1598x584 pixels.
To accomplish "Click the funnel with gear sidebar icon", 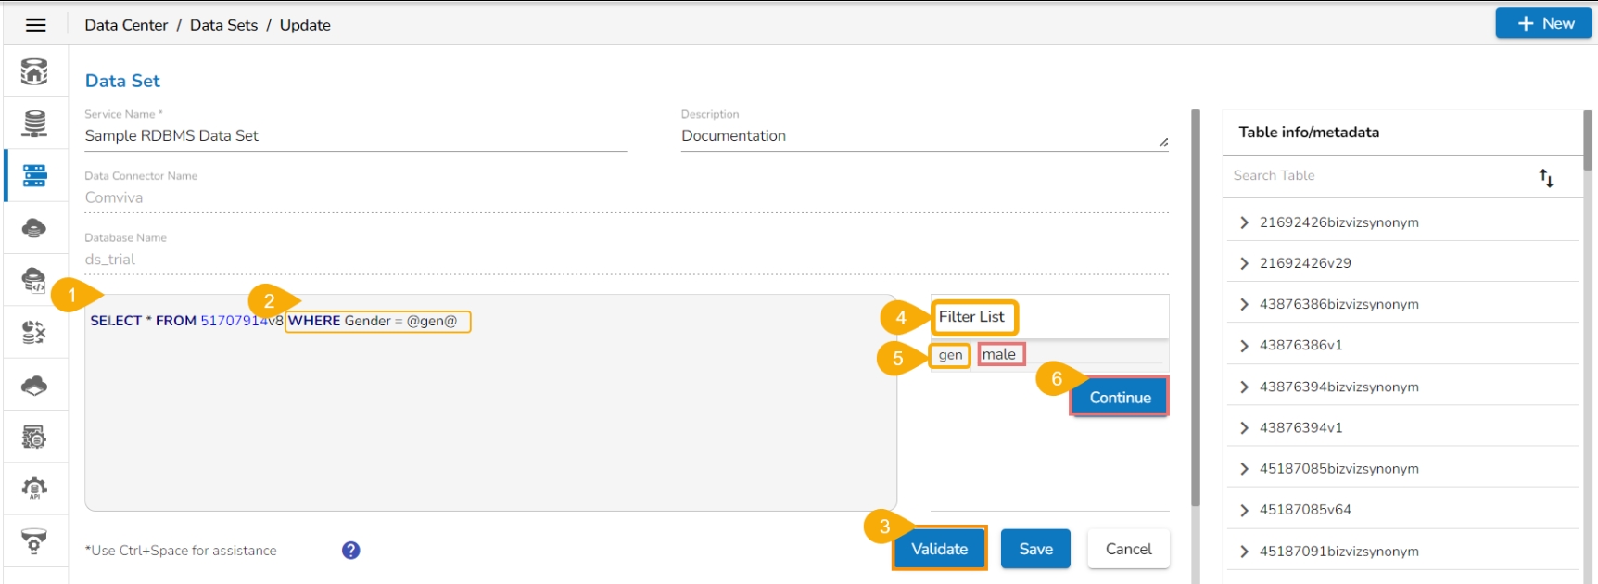I will pyautogui.click(x=34, y=541).
